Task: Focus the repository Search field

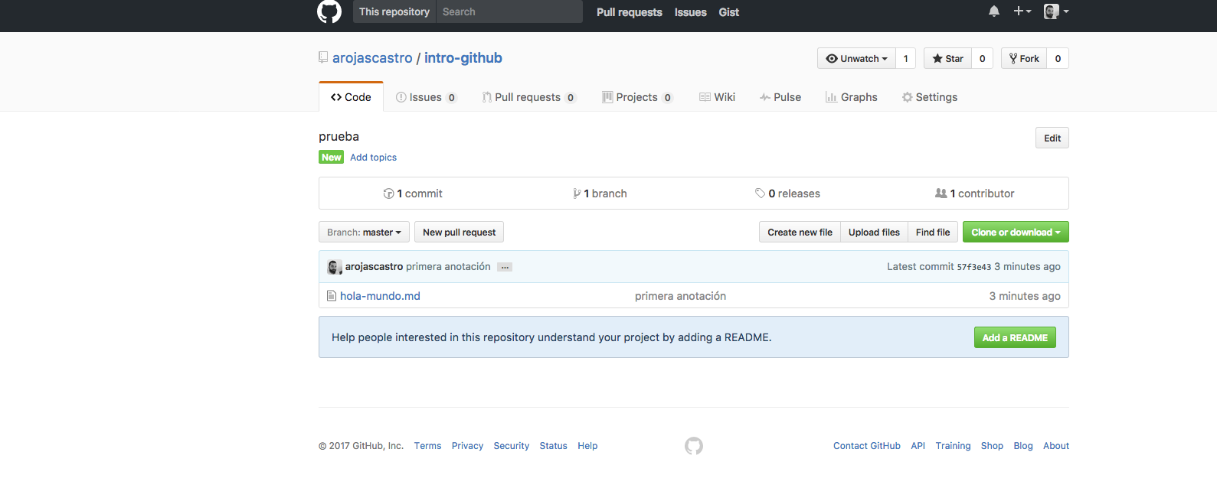Action: click(x=509, y=12)
